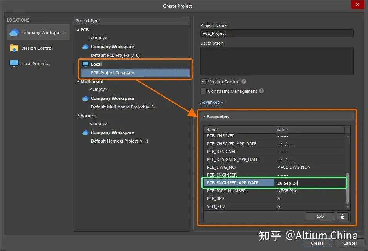This screenshot has width=368, height=251.
Task: Click the delete parameter trash icon
Action: (343, 217)
